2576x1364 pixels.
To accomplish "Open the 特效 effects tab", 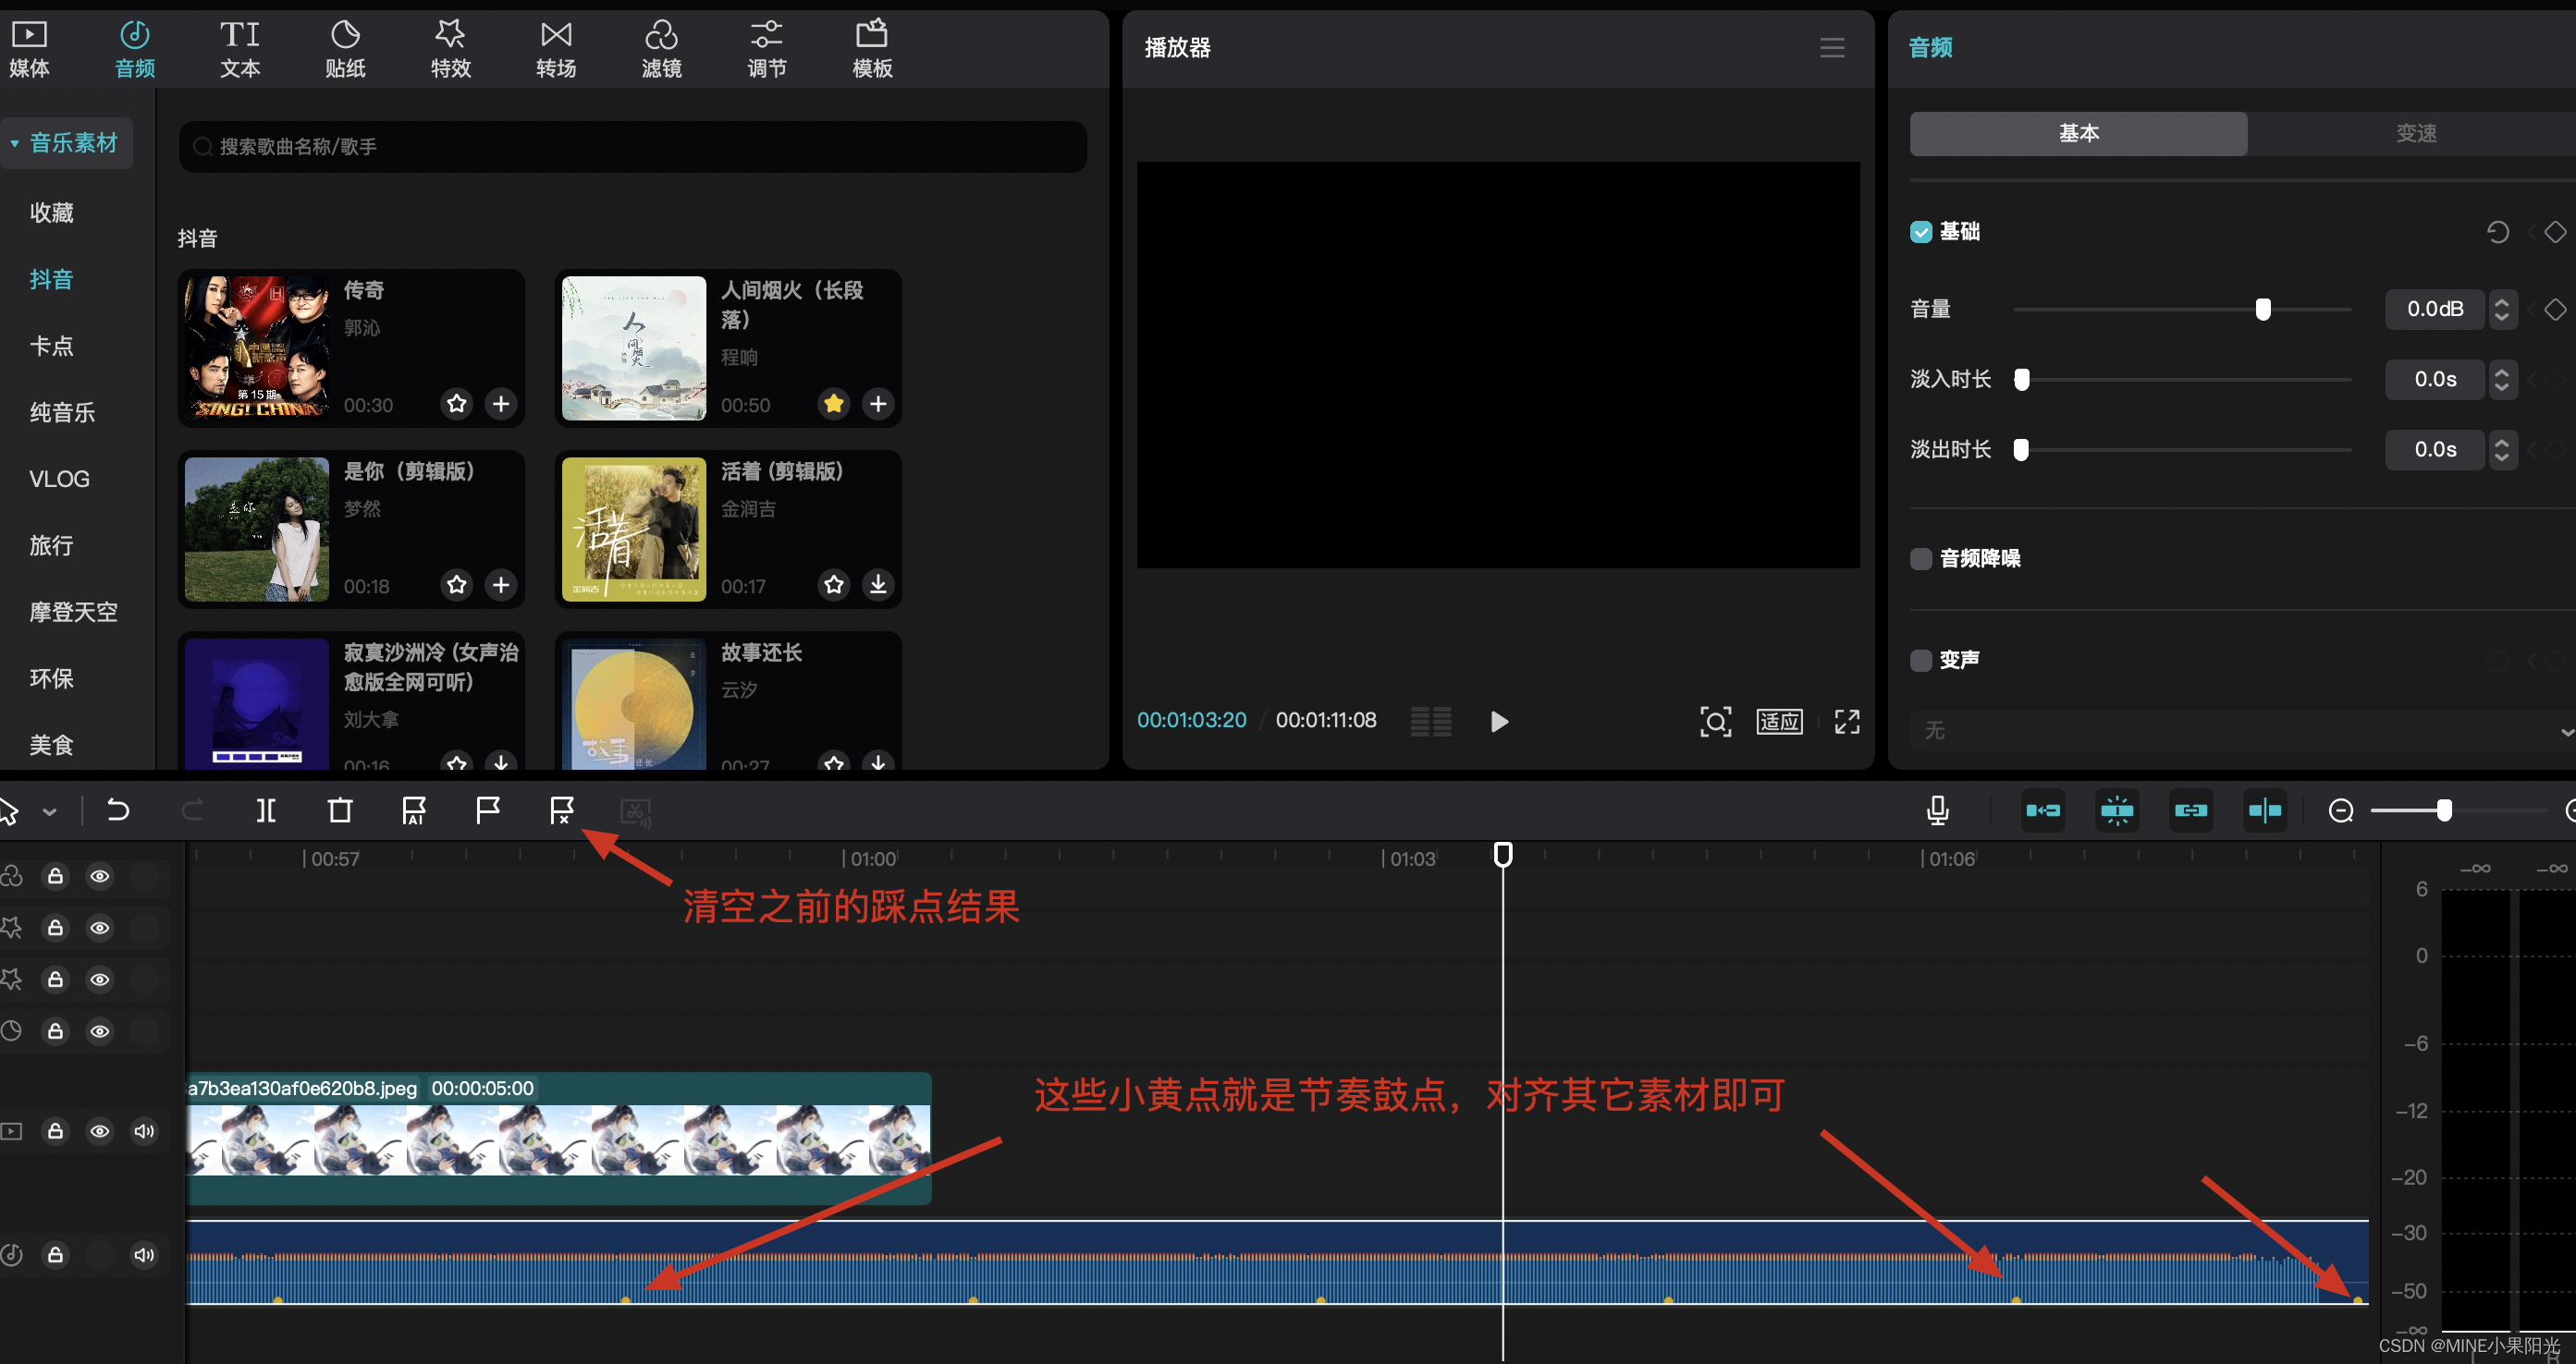I will coord(450,48).
